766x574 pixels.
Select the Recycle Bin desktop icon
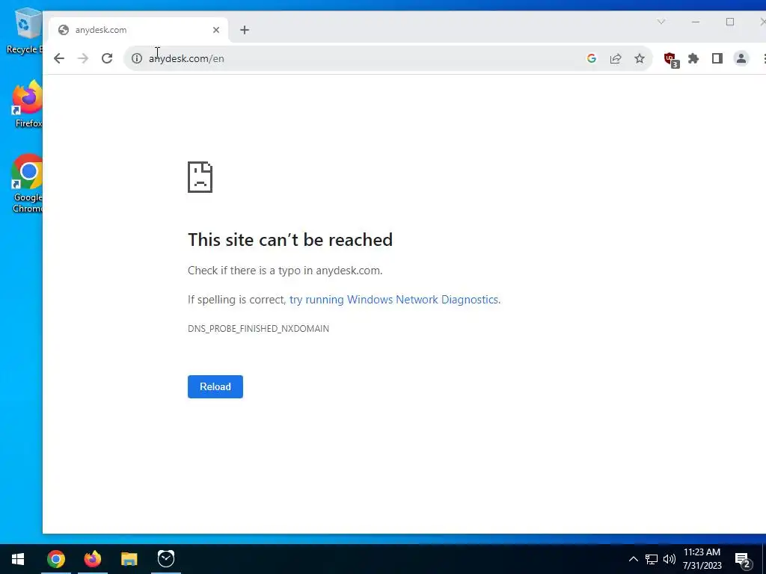25,30
